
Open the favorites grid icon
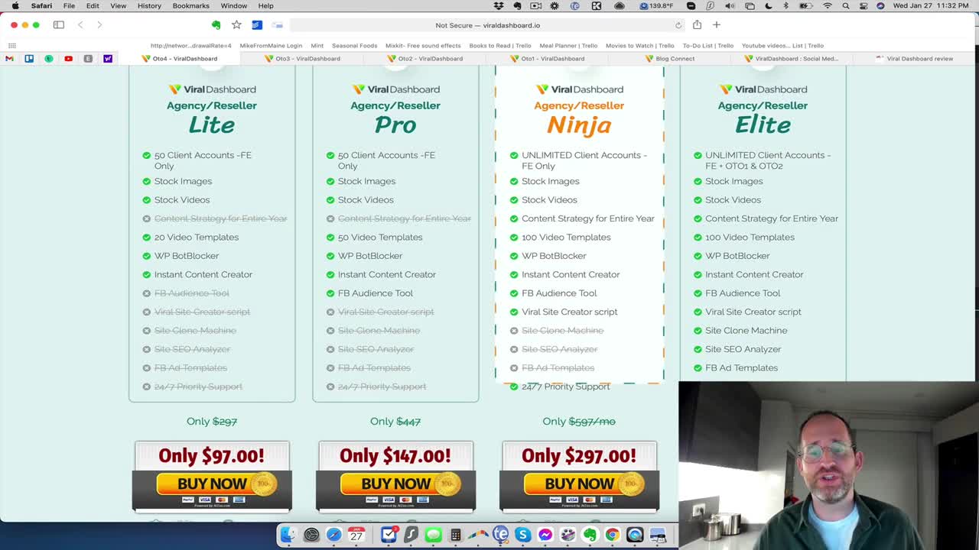[11, 45]
